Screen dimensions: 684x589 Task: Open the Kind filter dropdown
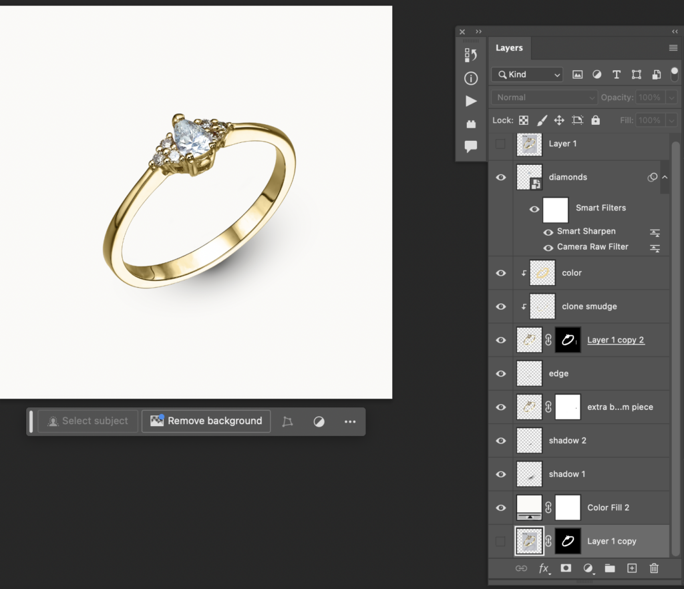527,75
